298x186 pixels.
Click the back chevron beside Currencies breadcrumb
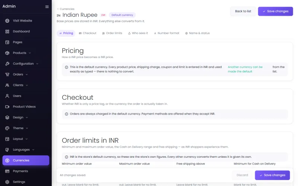(x=58, y=9)
